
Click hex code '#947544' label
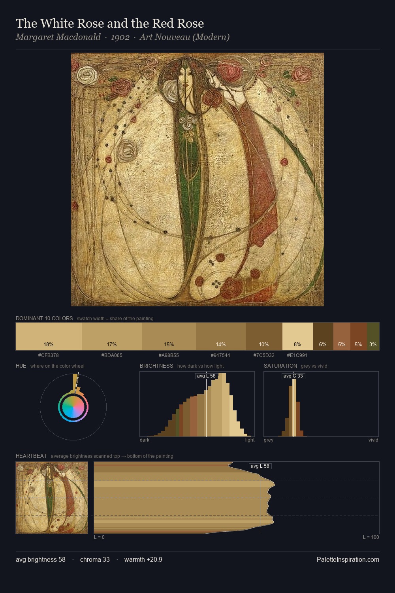click(221, 355)
